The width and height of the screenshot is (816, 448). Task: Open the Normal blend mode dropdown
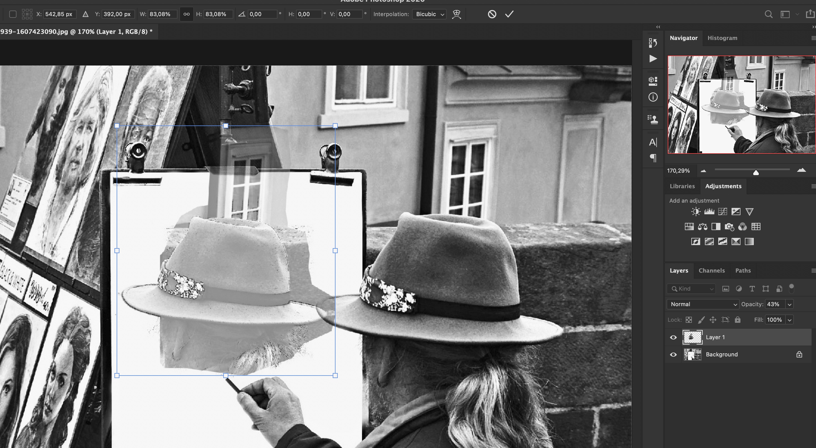pyautogui.click(x=703, y=304)
